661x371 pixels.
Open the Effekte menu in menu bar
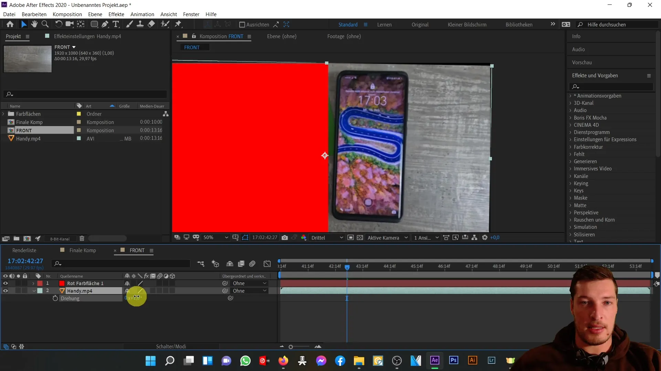pos(117,14)
